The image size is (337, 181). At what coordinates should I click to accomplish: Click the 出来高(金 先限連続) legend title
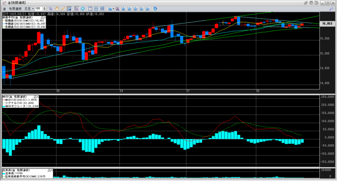pos(16,170)
